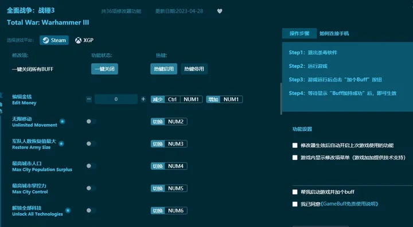Click the NUM4 hotkey for Max City Population
Screen dimensions: 413x227
[169, 166]
